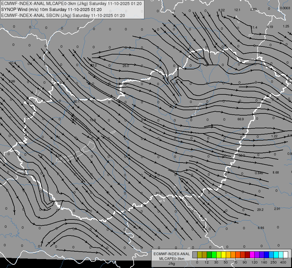The height and width of the screenshot is (268, 292).
Task: Click the 1.25 map value
Action: (x=286, y=26)
